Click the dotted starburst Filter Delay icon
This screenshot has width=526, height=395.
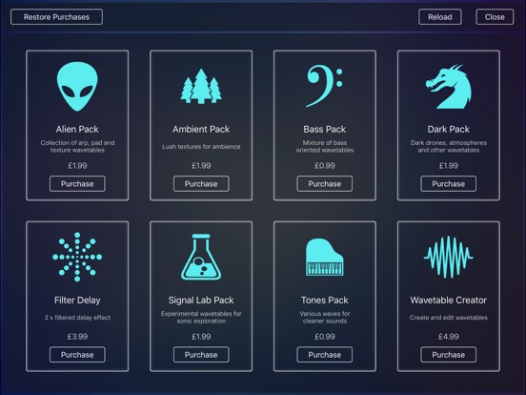[77, 257]
